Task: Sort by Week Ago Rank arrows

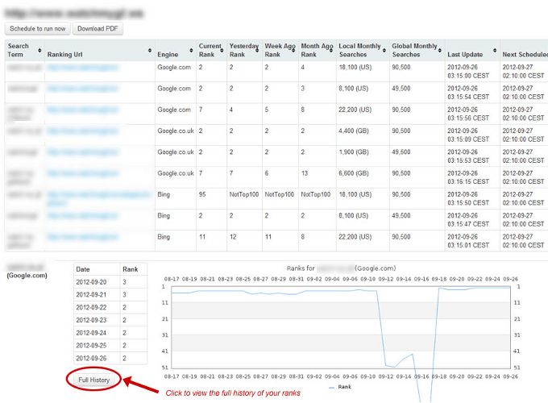Action: [293, 51]
